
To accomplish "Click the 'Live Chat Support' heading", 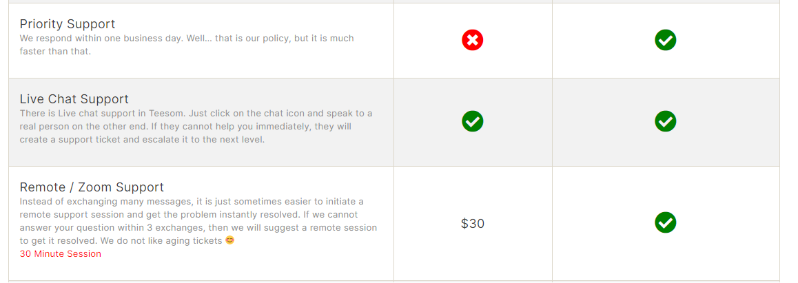I will (74, 99).
